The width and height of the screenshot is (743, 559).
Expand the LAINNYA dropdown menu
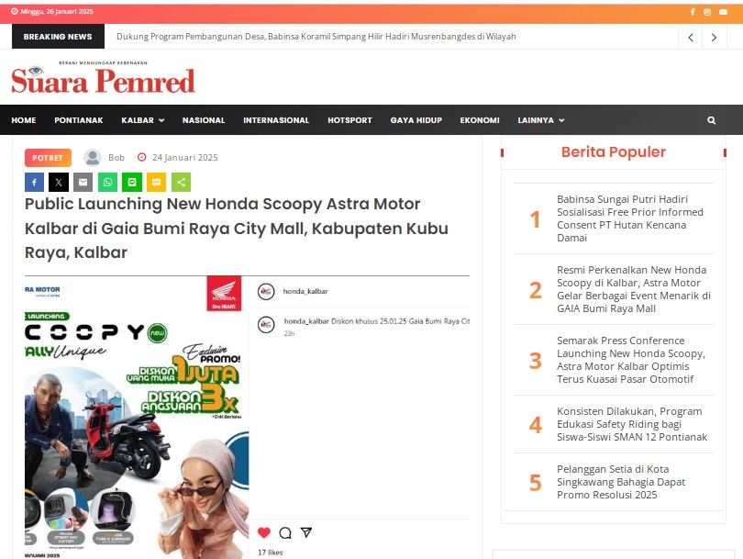coord(541,120)
